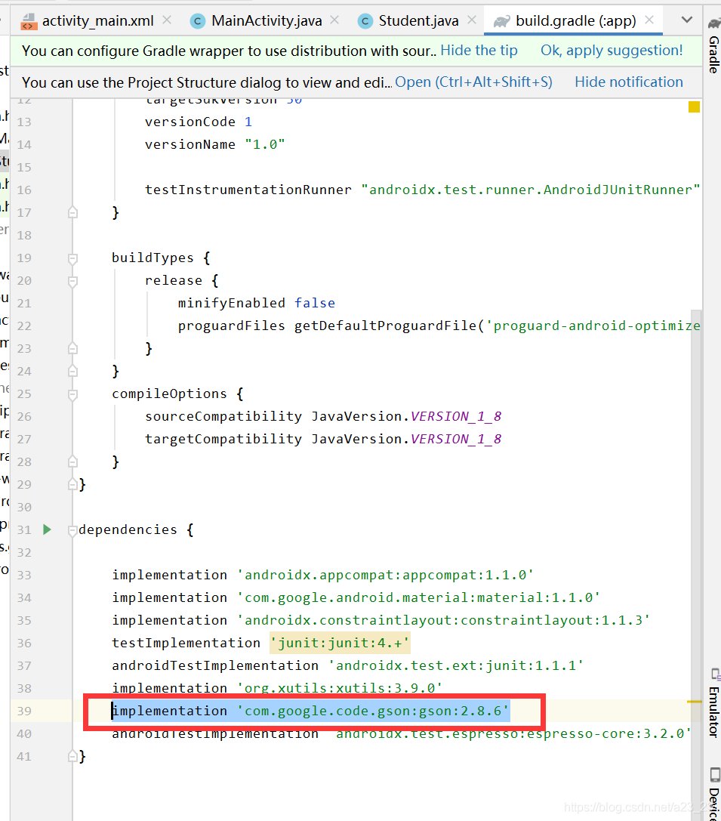The image size is (721, 821).
Task: Open the Emulator tool window
Action: pos(713,703)
